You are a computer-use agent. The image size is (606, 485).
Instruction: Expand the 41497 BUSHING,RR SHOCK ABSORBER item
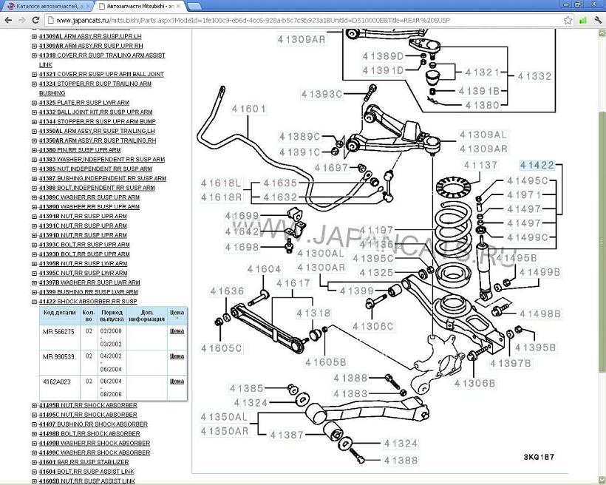34,424
